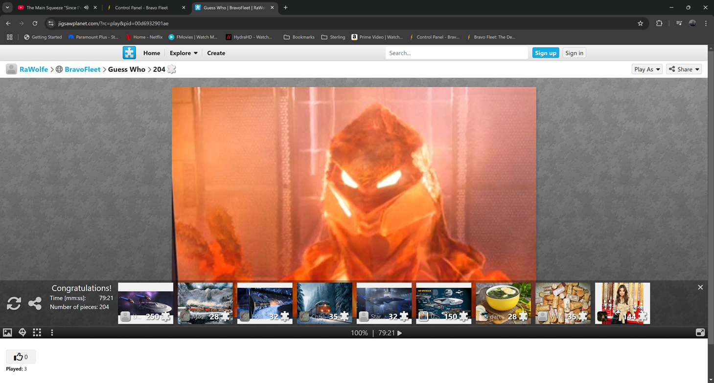Click the RaWolfe user avatar icon
This screenshot has width=714, height=383.
11,69
